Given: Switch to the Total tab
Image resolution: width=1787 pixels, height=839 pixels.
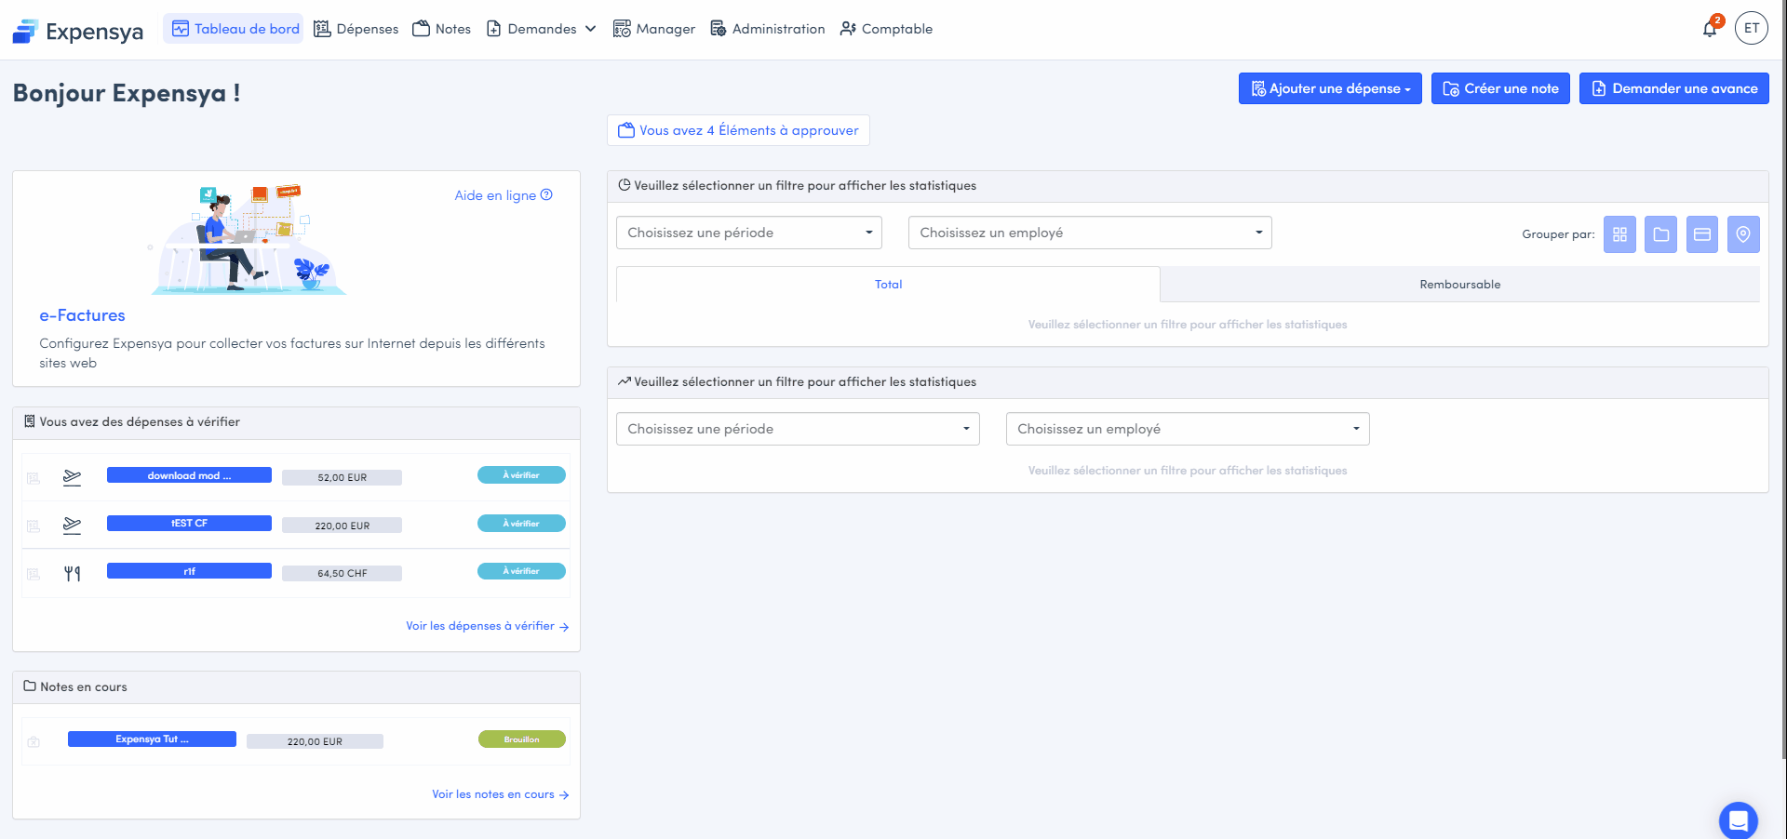Looking at the screenshot, I should pos(888,285).
